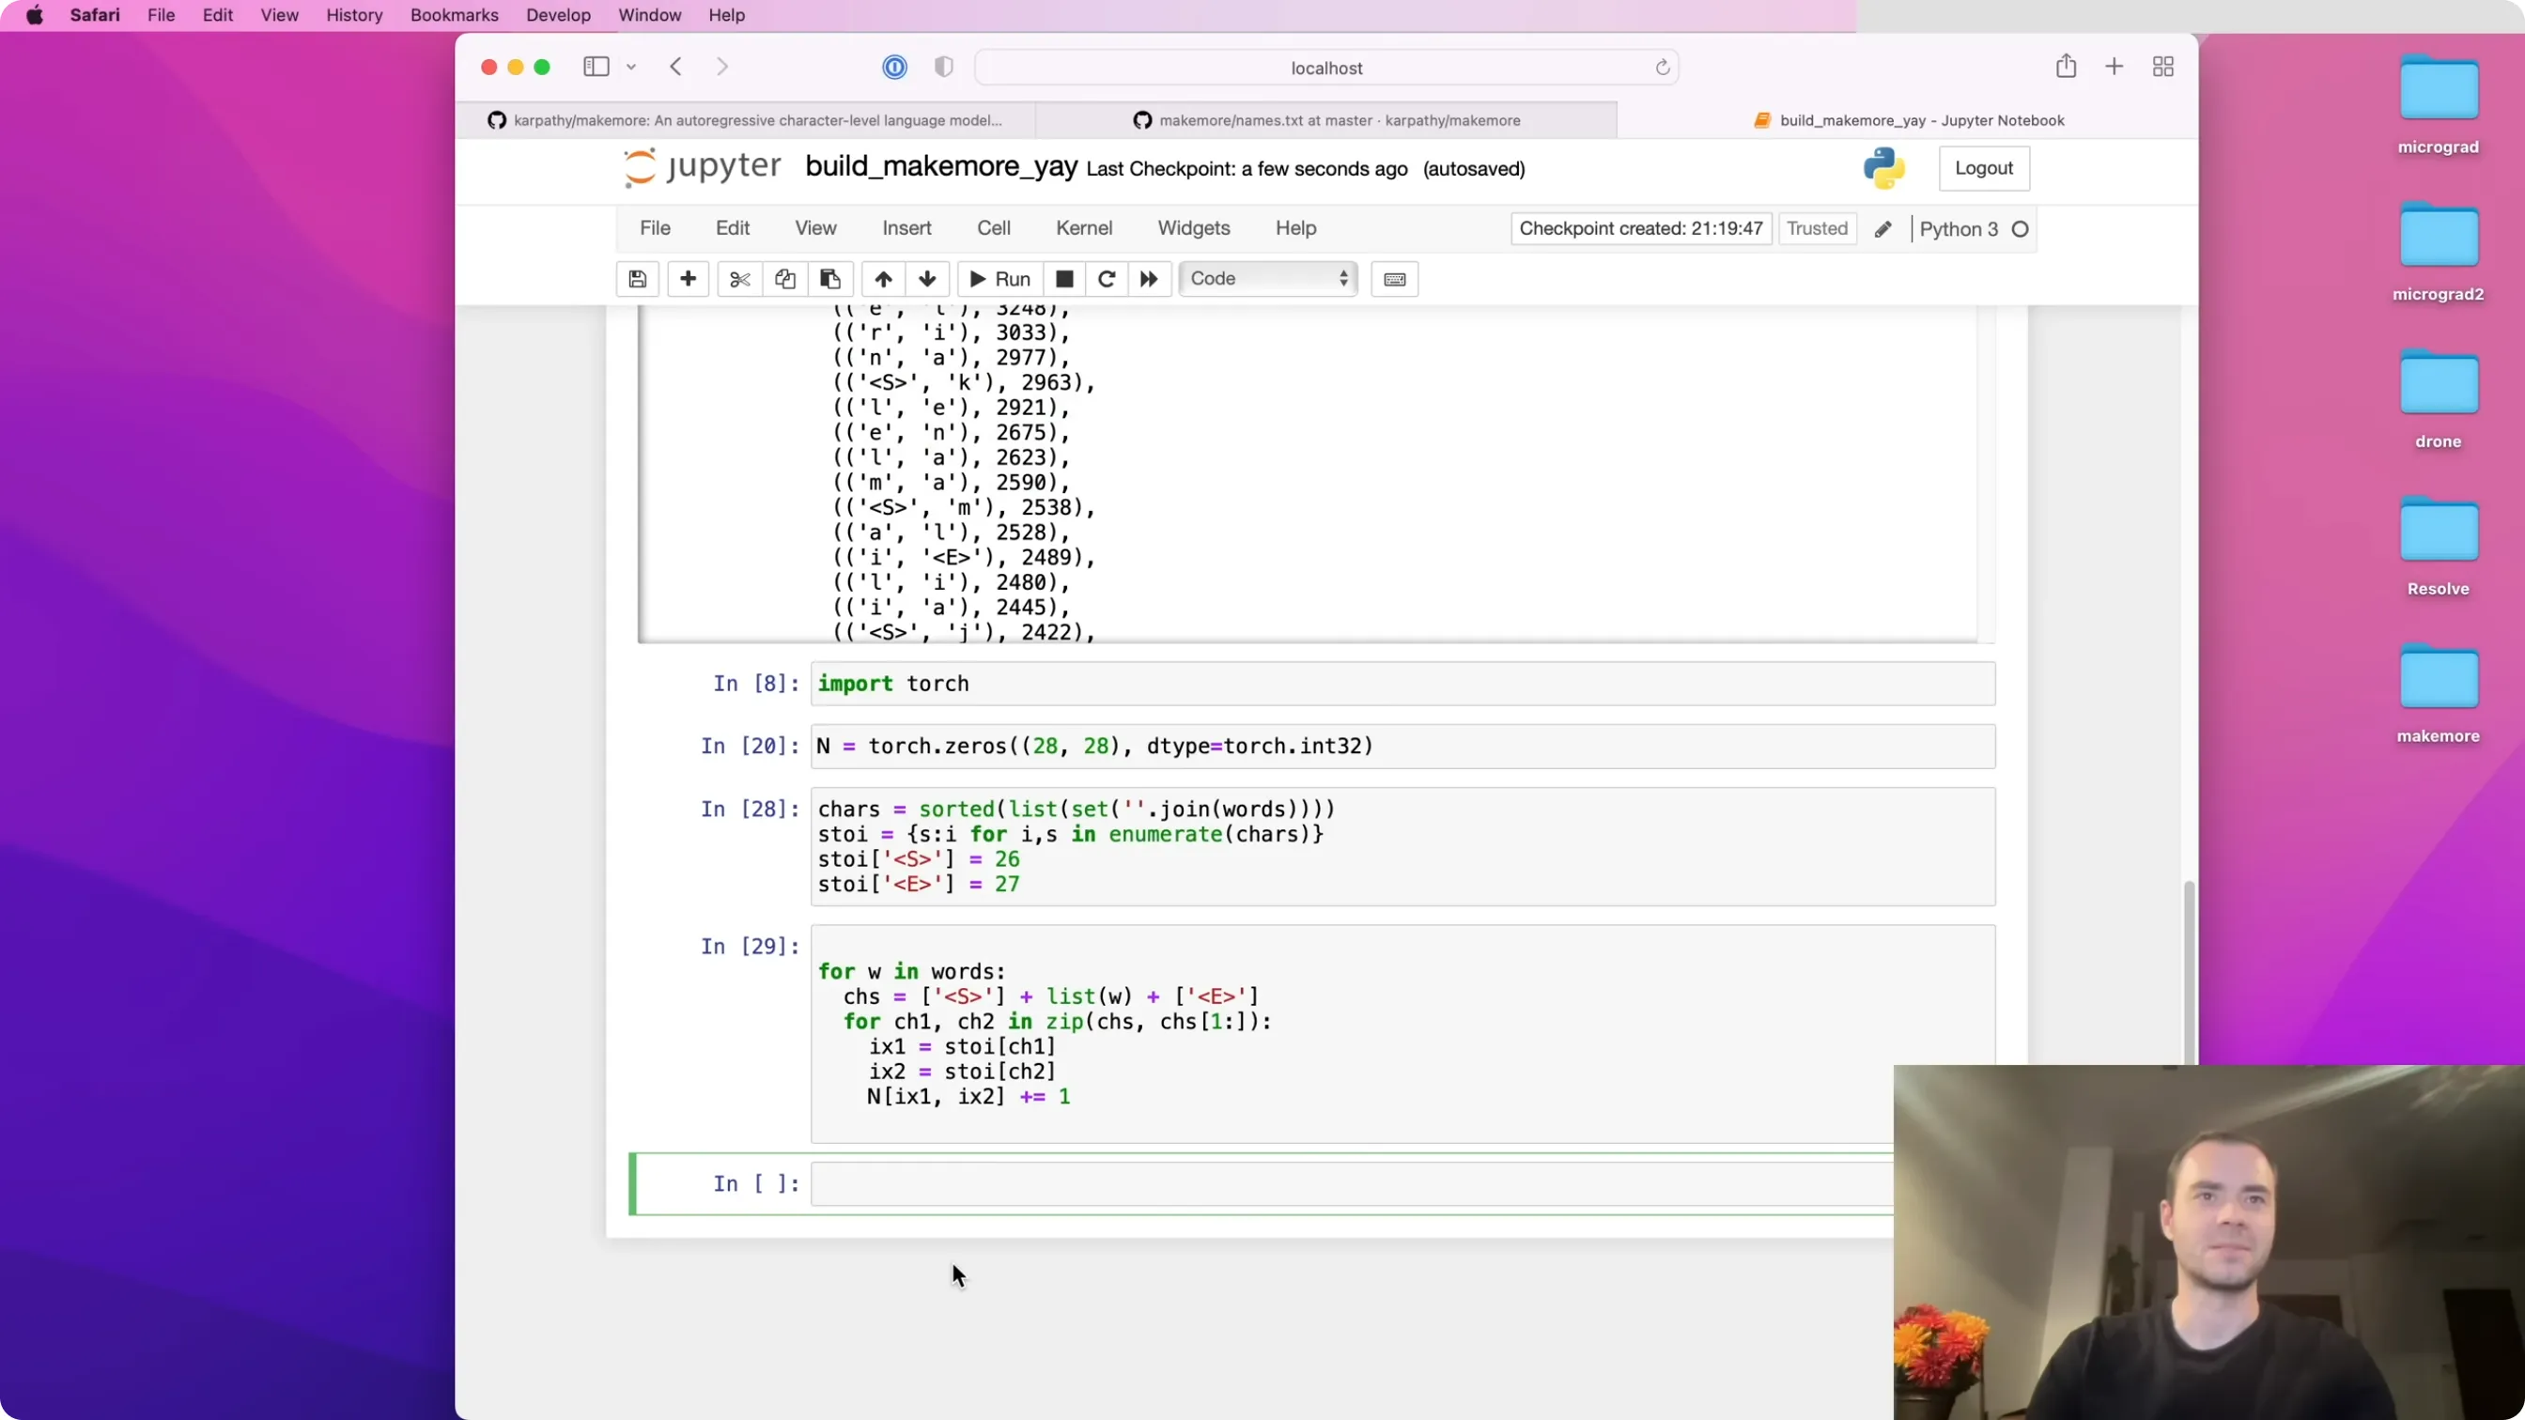Click the Logout button
The width and height of the screenshot is (2525, 1420).
pyautogui.click(x=1983, y=168)
